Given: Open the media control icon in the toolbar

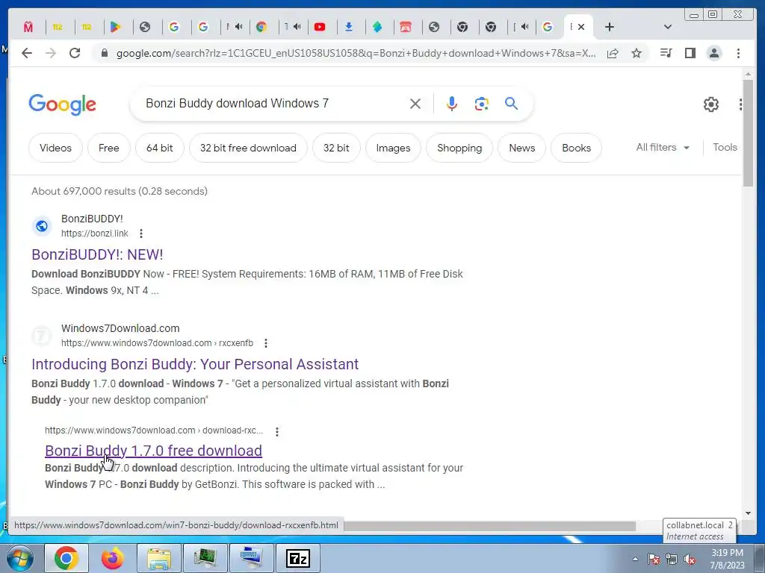Looking at the screenshot, I should pos(666,53).
